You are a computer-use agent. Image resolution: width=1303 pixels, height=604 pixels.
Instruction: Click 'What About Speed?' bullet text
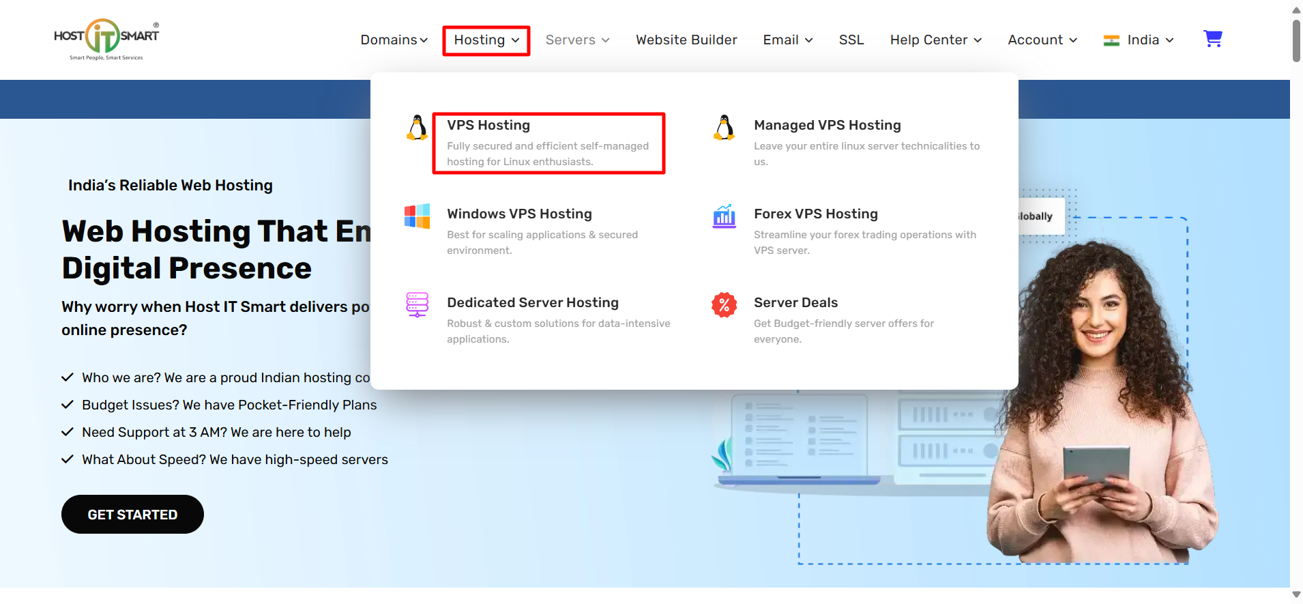pyautogui.click(x=235, y=459)
